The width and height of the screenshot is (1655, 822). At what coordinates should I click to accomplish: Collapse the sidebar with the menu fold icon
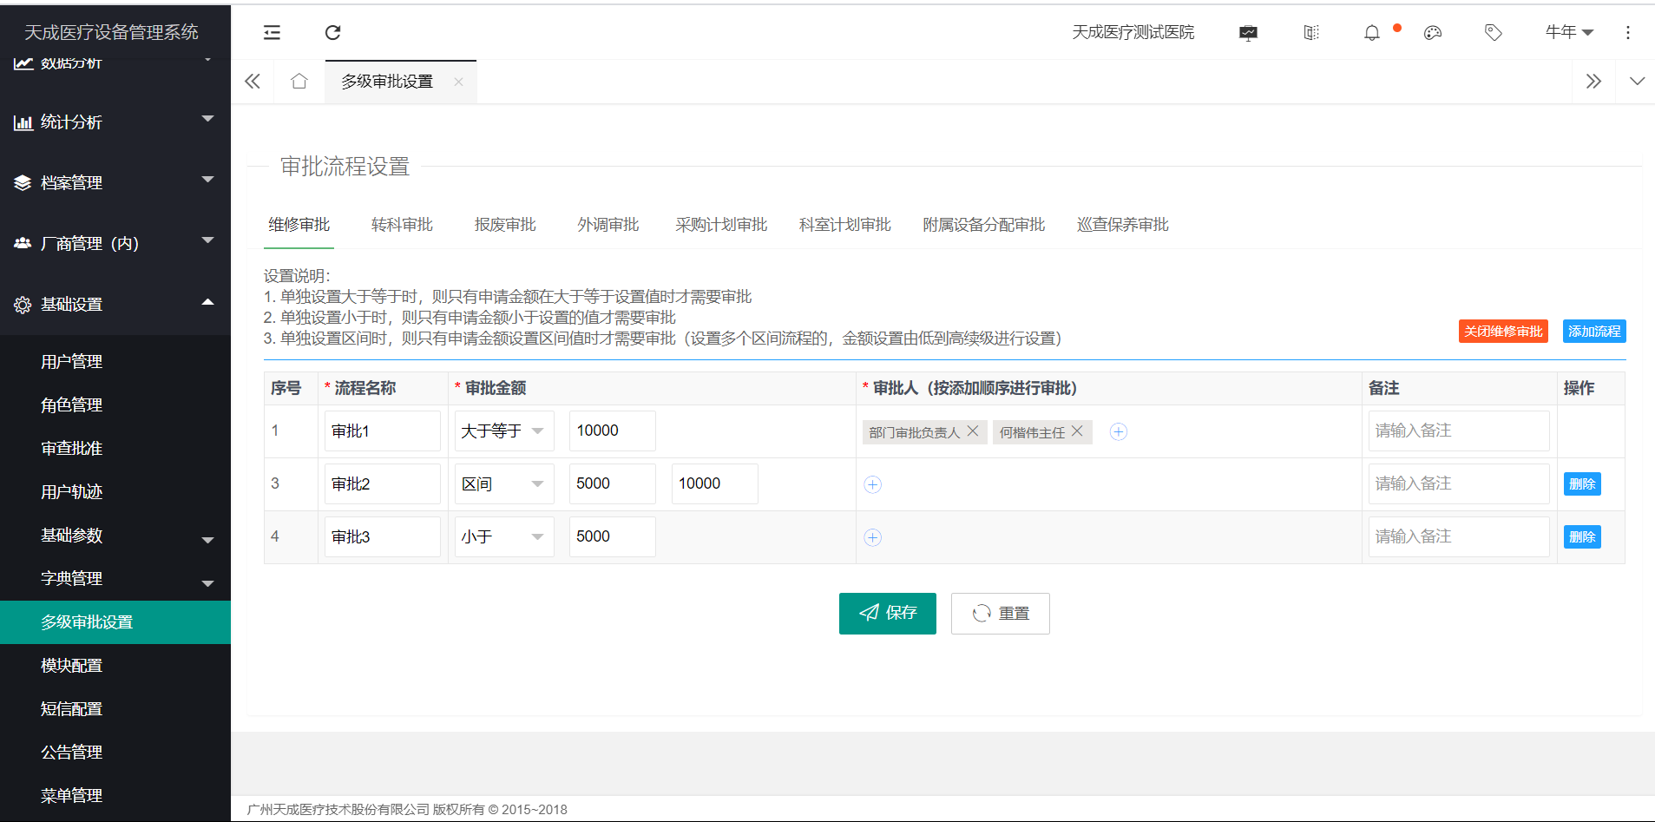point(272,32)
